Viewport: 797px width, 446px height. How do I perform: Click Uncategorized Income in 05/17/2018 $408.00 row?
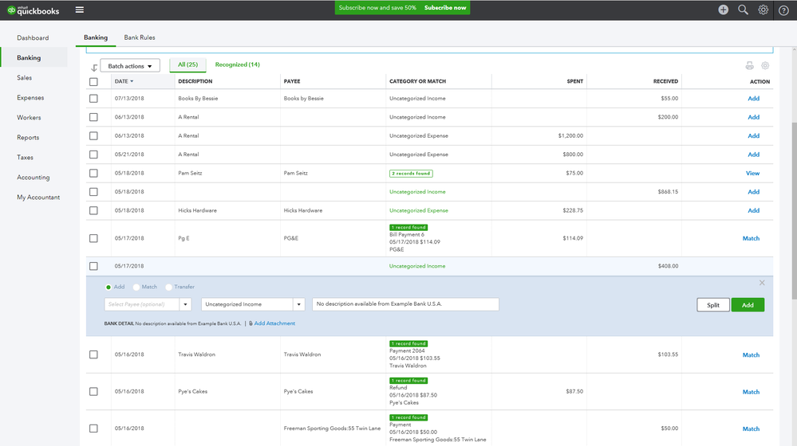[x=416, y=266]
